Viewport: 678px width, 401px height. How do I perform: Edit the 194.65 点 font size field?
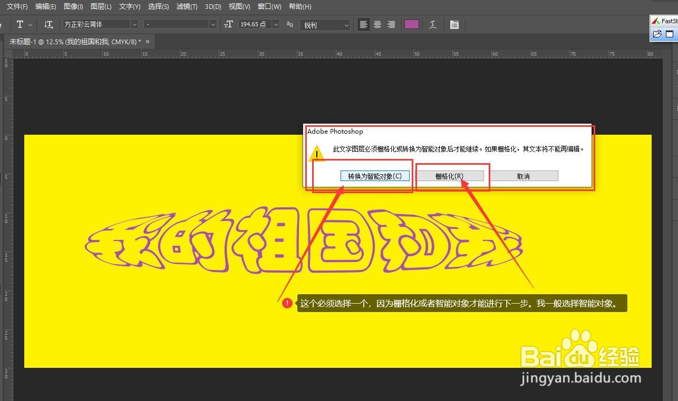(255, 24)
